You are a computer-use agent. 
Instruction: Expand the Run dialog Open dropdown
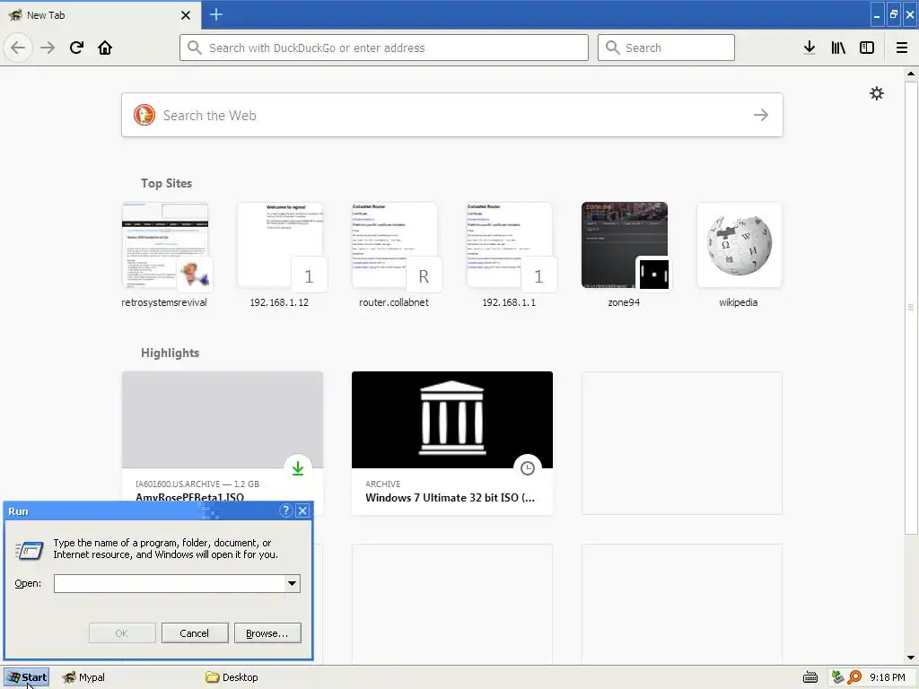coord(292,583)
